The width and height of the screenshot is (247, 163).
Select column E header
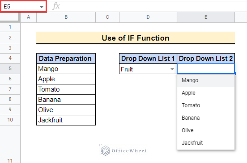pyautogui.click(x=206, y=17)
